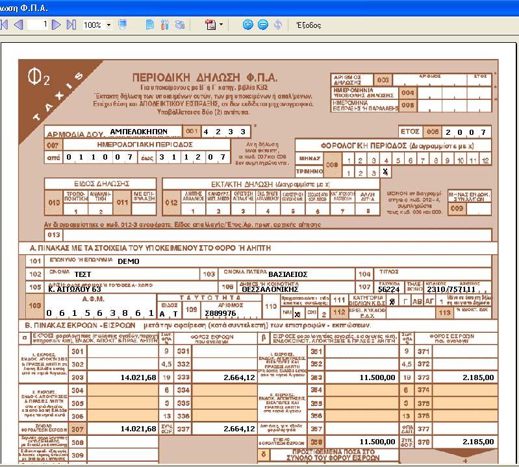Click the total 14.021,68 in row 307
Image resolution: width=519 pixels, height=467 pixels.
click(138, 429)
